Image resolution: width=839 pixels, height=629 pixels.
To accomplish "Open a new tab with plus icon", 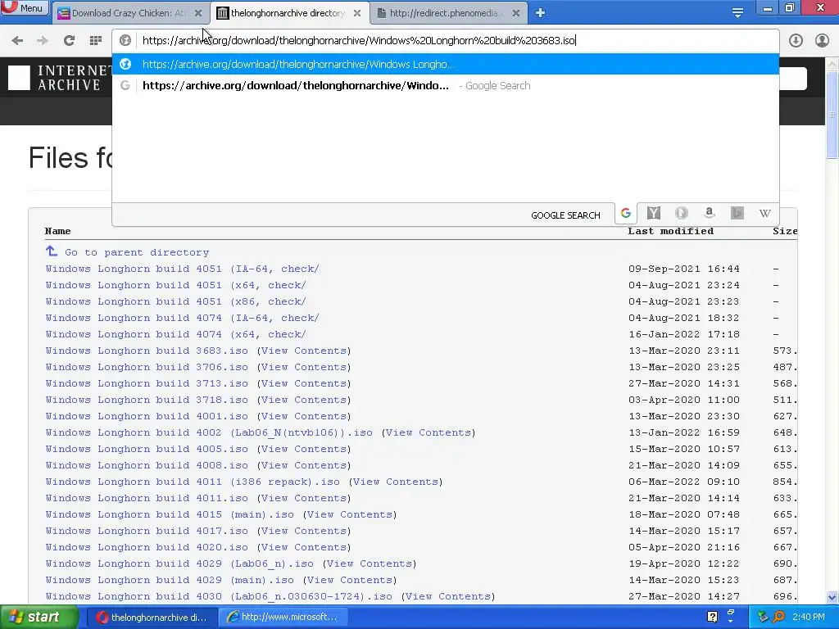I will click(540, 13).
